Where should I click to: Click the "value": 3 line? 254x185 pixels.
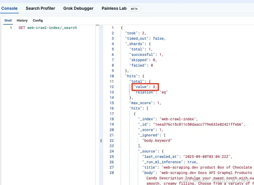click(x=145, y=87)
